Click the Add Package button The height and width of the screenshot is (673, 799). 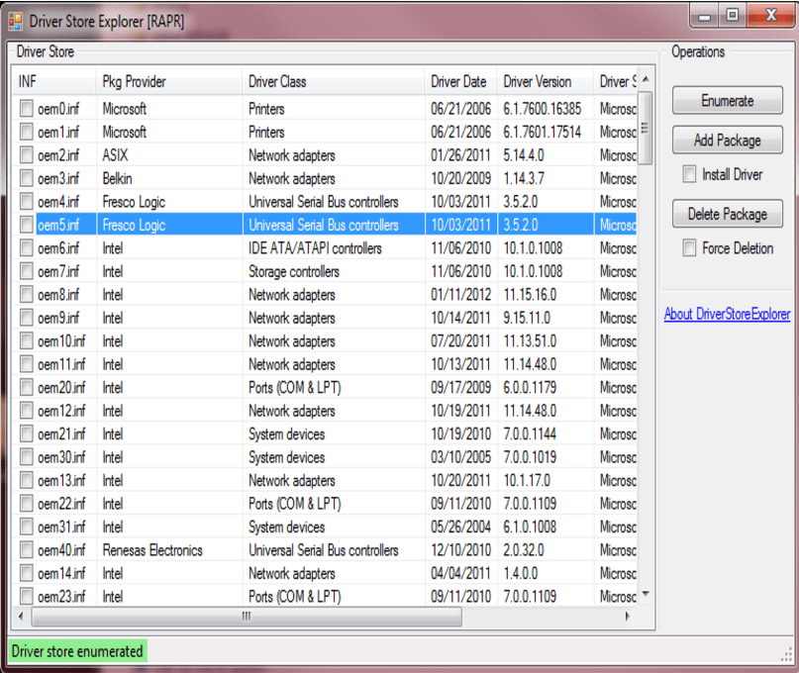point(727,141)
